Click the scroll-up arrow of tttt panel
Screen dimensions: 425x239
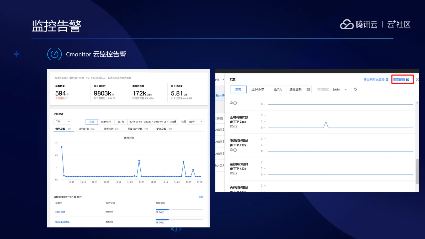[417, 103]
